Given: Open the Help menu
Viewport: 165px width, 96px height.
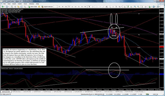Looking at the screenshot, I should click(37, 4).
